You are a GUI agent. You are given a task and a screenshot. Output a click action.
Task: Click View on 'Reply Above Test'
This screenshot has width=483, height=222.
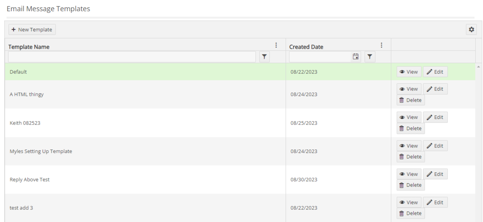pos(409,174)
